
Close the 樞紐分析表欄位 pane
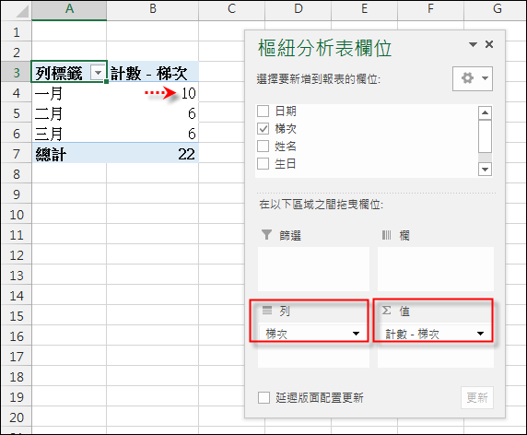point(489,44)
